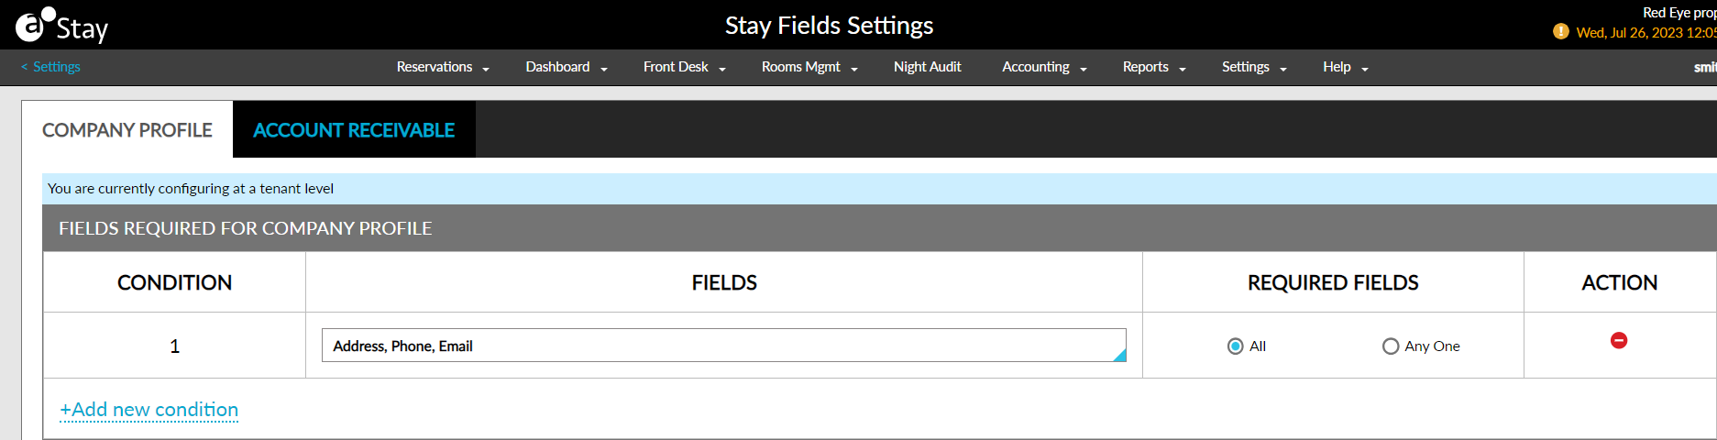The height and width of the screenshot is (440, 1717).
Task: Open the Accounting dropdown menu
Action: click(x=1044, y=67)
